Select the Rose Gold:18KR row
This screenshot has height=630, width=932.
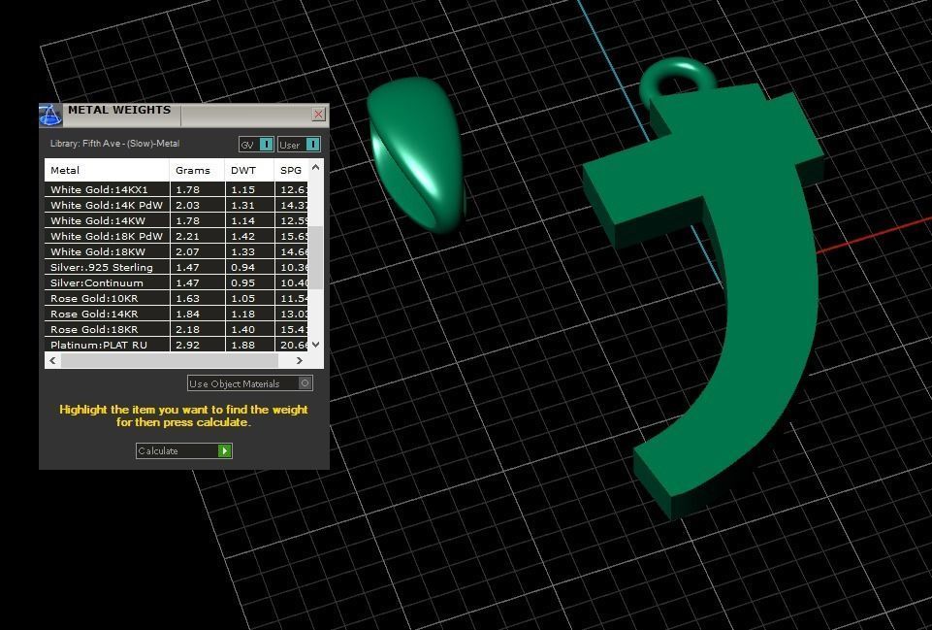[177, 329]
